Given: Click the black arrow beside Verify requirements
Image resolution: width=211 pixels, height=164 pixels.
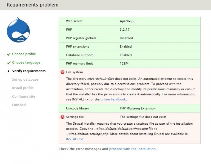Looking at the screenshot, I should point(8,71).
